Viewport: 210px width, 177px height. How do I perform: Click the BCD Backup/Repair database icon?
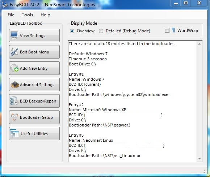[14, 101]
